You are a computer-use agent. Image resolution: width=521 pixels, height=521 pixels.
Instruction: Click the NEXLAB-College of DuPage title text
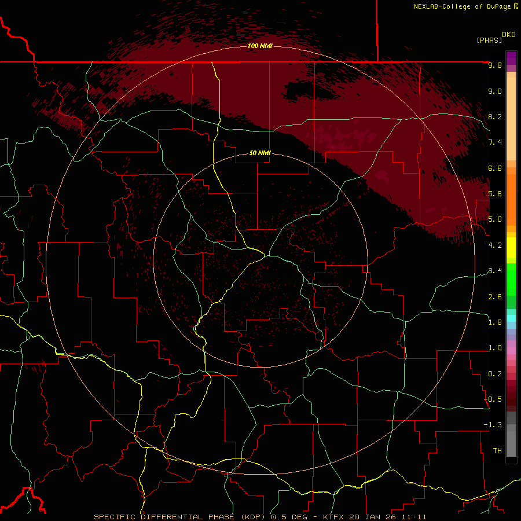[x=462, y=6]
